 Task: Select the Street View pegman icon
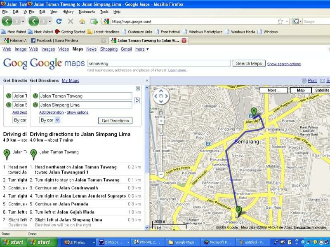pos(161,113)
